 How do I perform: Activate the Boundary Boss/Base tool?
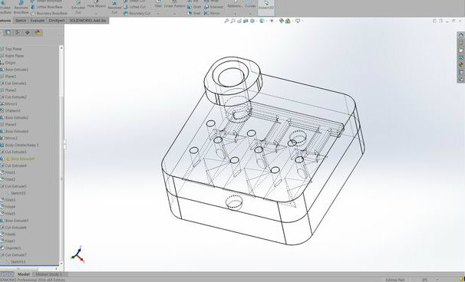[49, 13]
